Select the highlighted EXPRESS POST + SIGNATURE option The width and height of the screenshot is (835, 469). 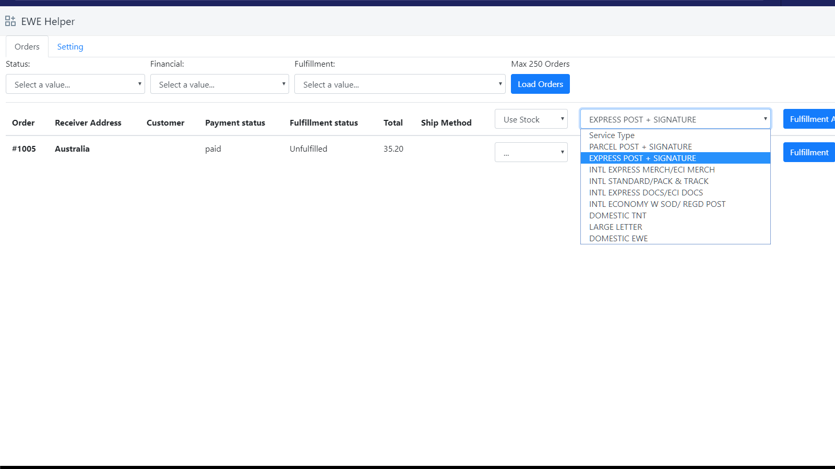[675, 158]
